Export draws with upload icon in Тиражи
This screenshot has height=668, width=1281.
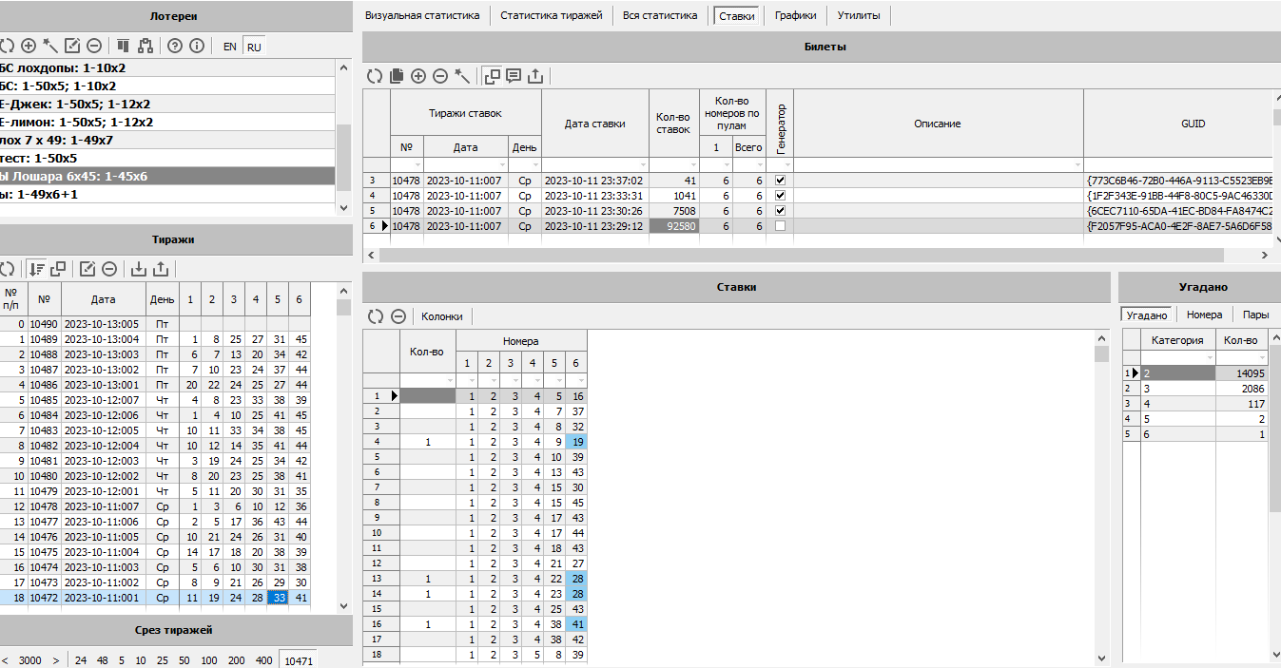(161, 269)
